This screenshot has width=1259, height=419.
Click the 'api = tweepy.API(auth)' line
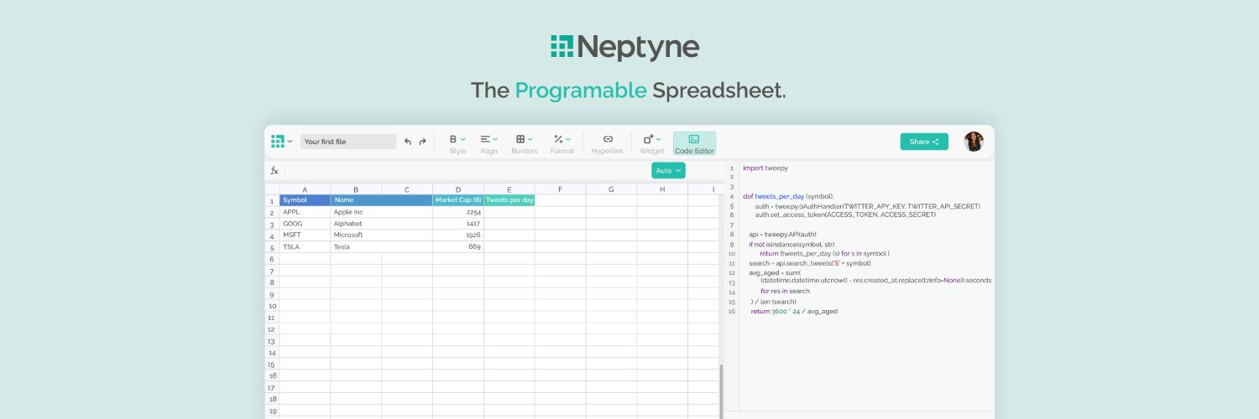[782, 235]
